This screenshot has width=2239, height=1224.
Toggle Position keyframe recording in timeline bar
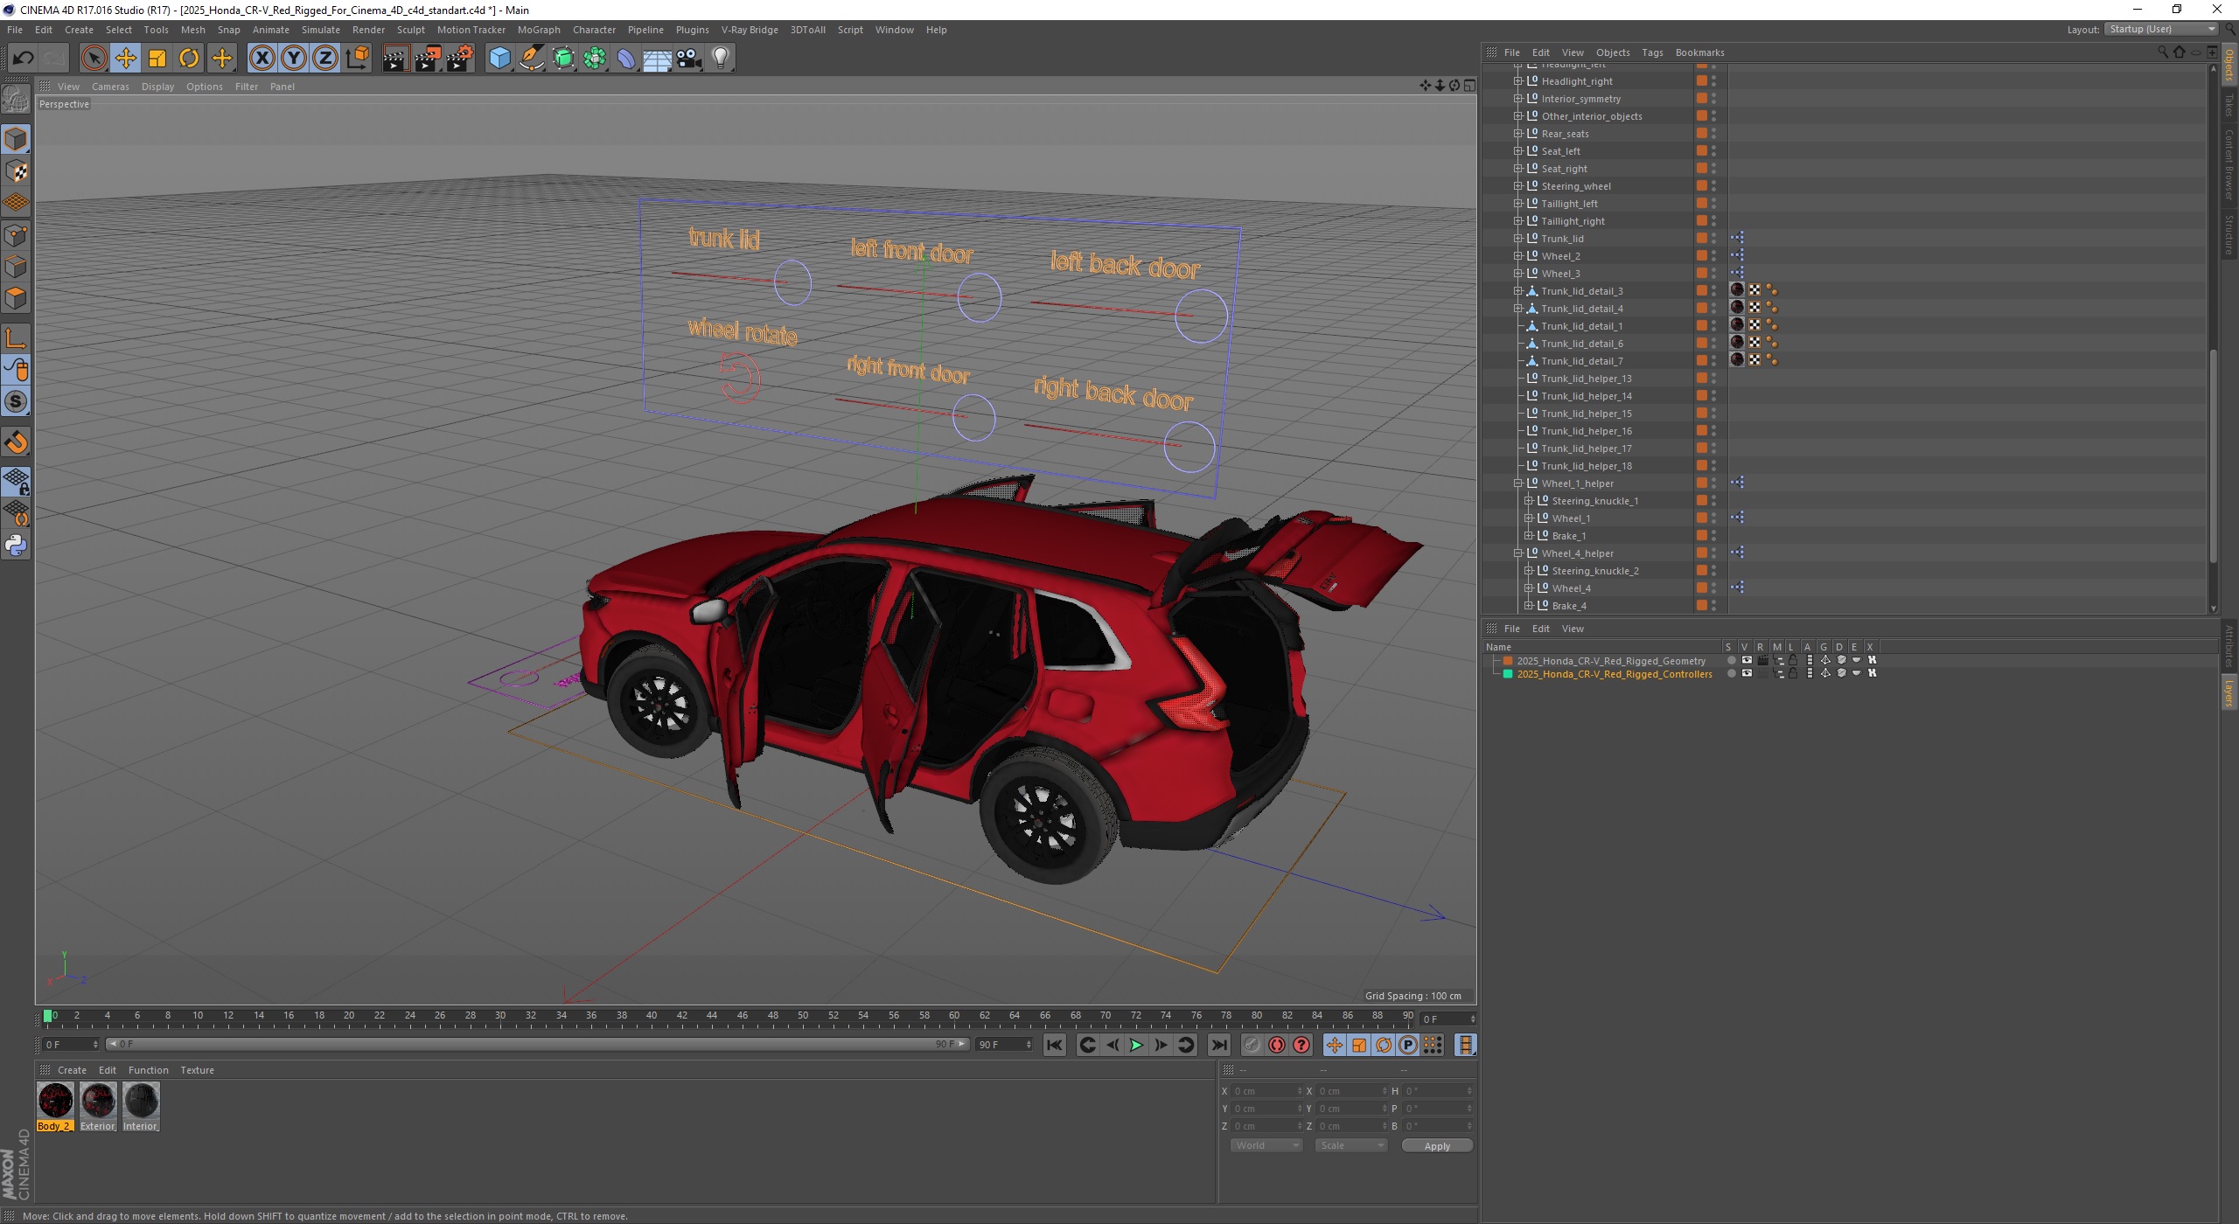1334,1045
